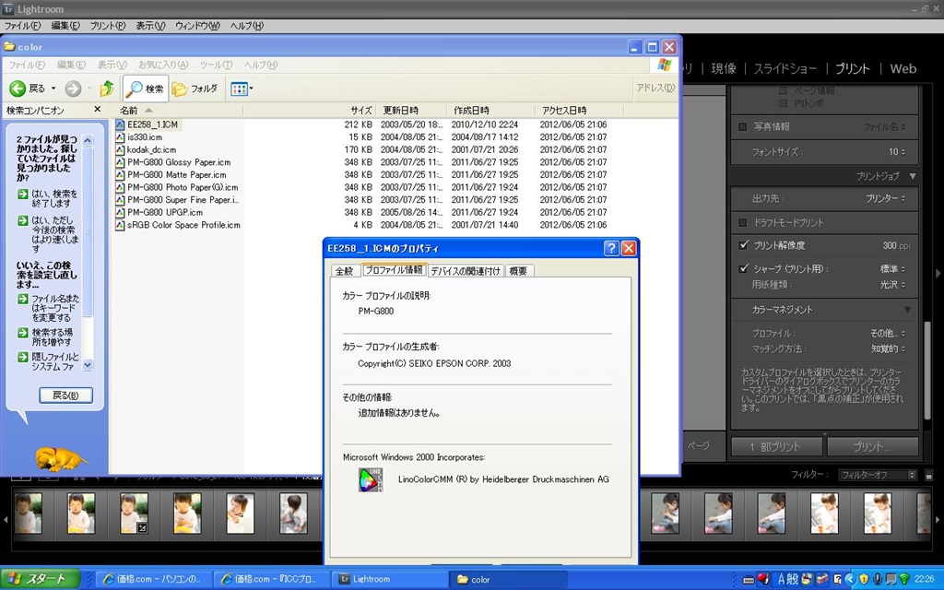
Task: Close the Search Companion pane with X
Action: (98, 110)
